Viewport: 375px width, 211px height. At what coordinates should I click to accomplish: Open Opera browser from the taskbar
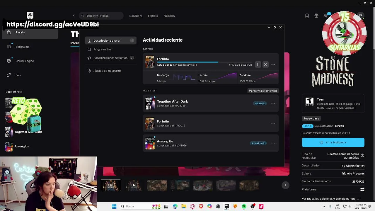click(x=192, y=206)
